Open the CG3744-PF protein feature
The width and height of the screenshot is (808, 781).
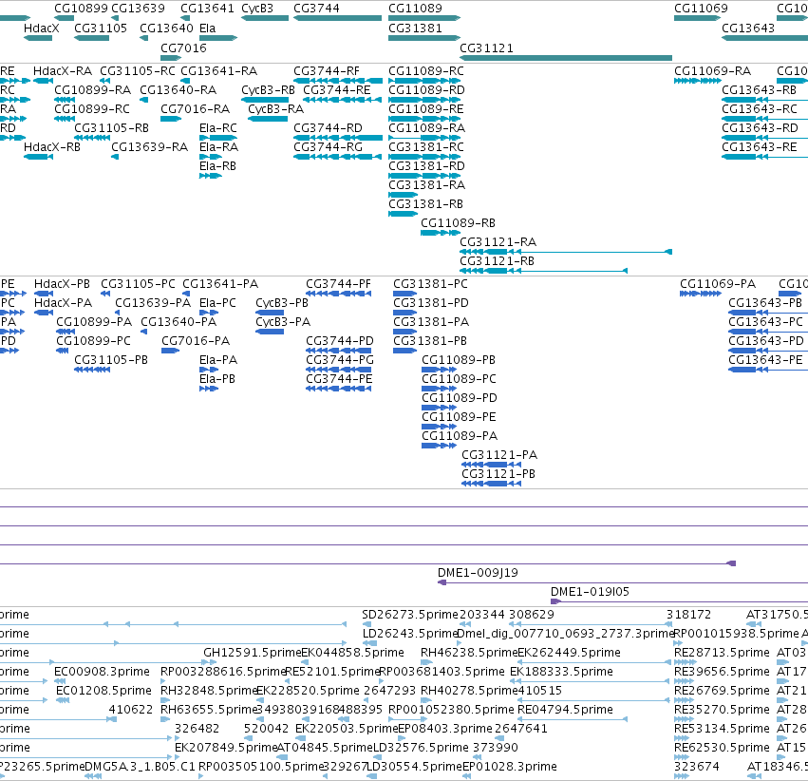tap(339, 294)
